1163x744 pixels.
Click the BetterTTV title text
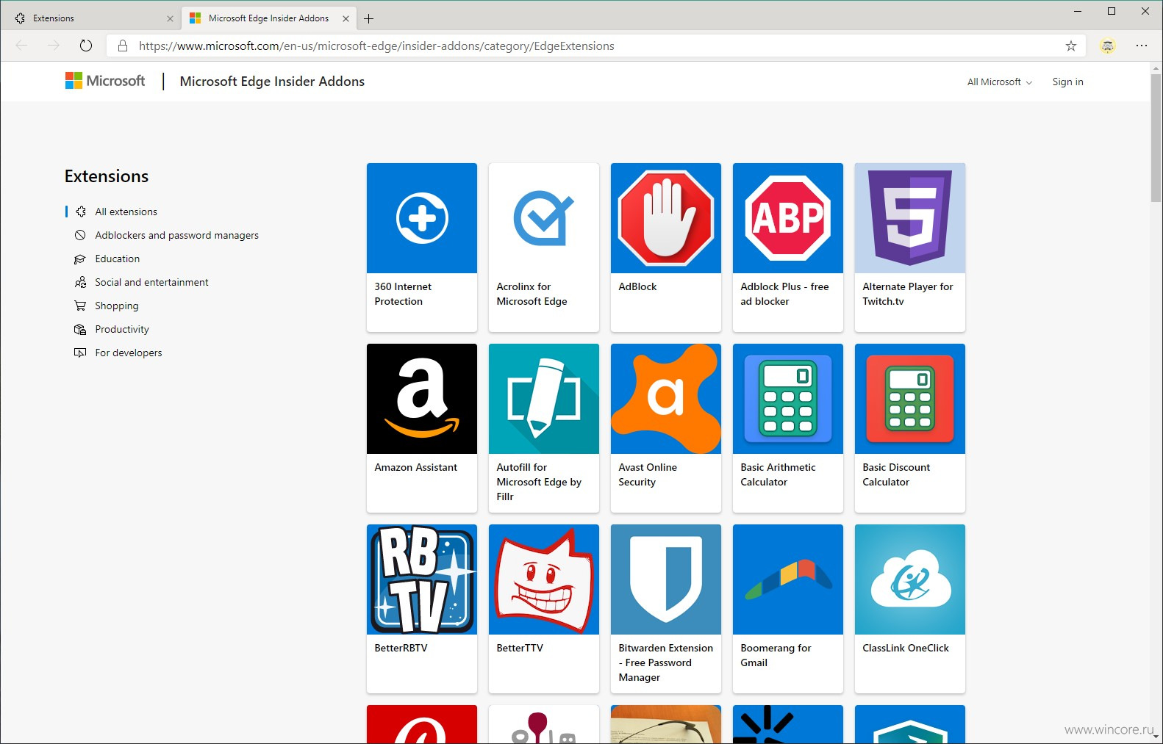(520, 648)
